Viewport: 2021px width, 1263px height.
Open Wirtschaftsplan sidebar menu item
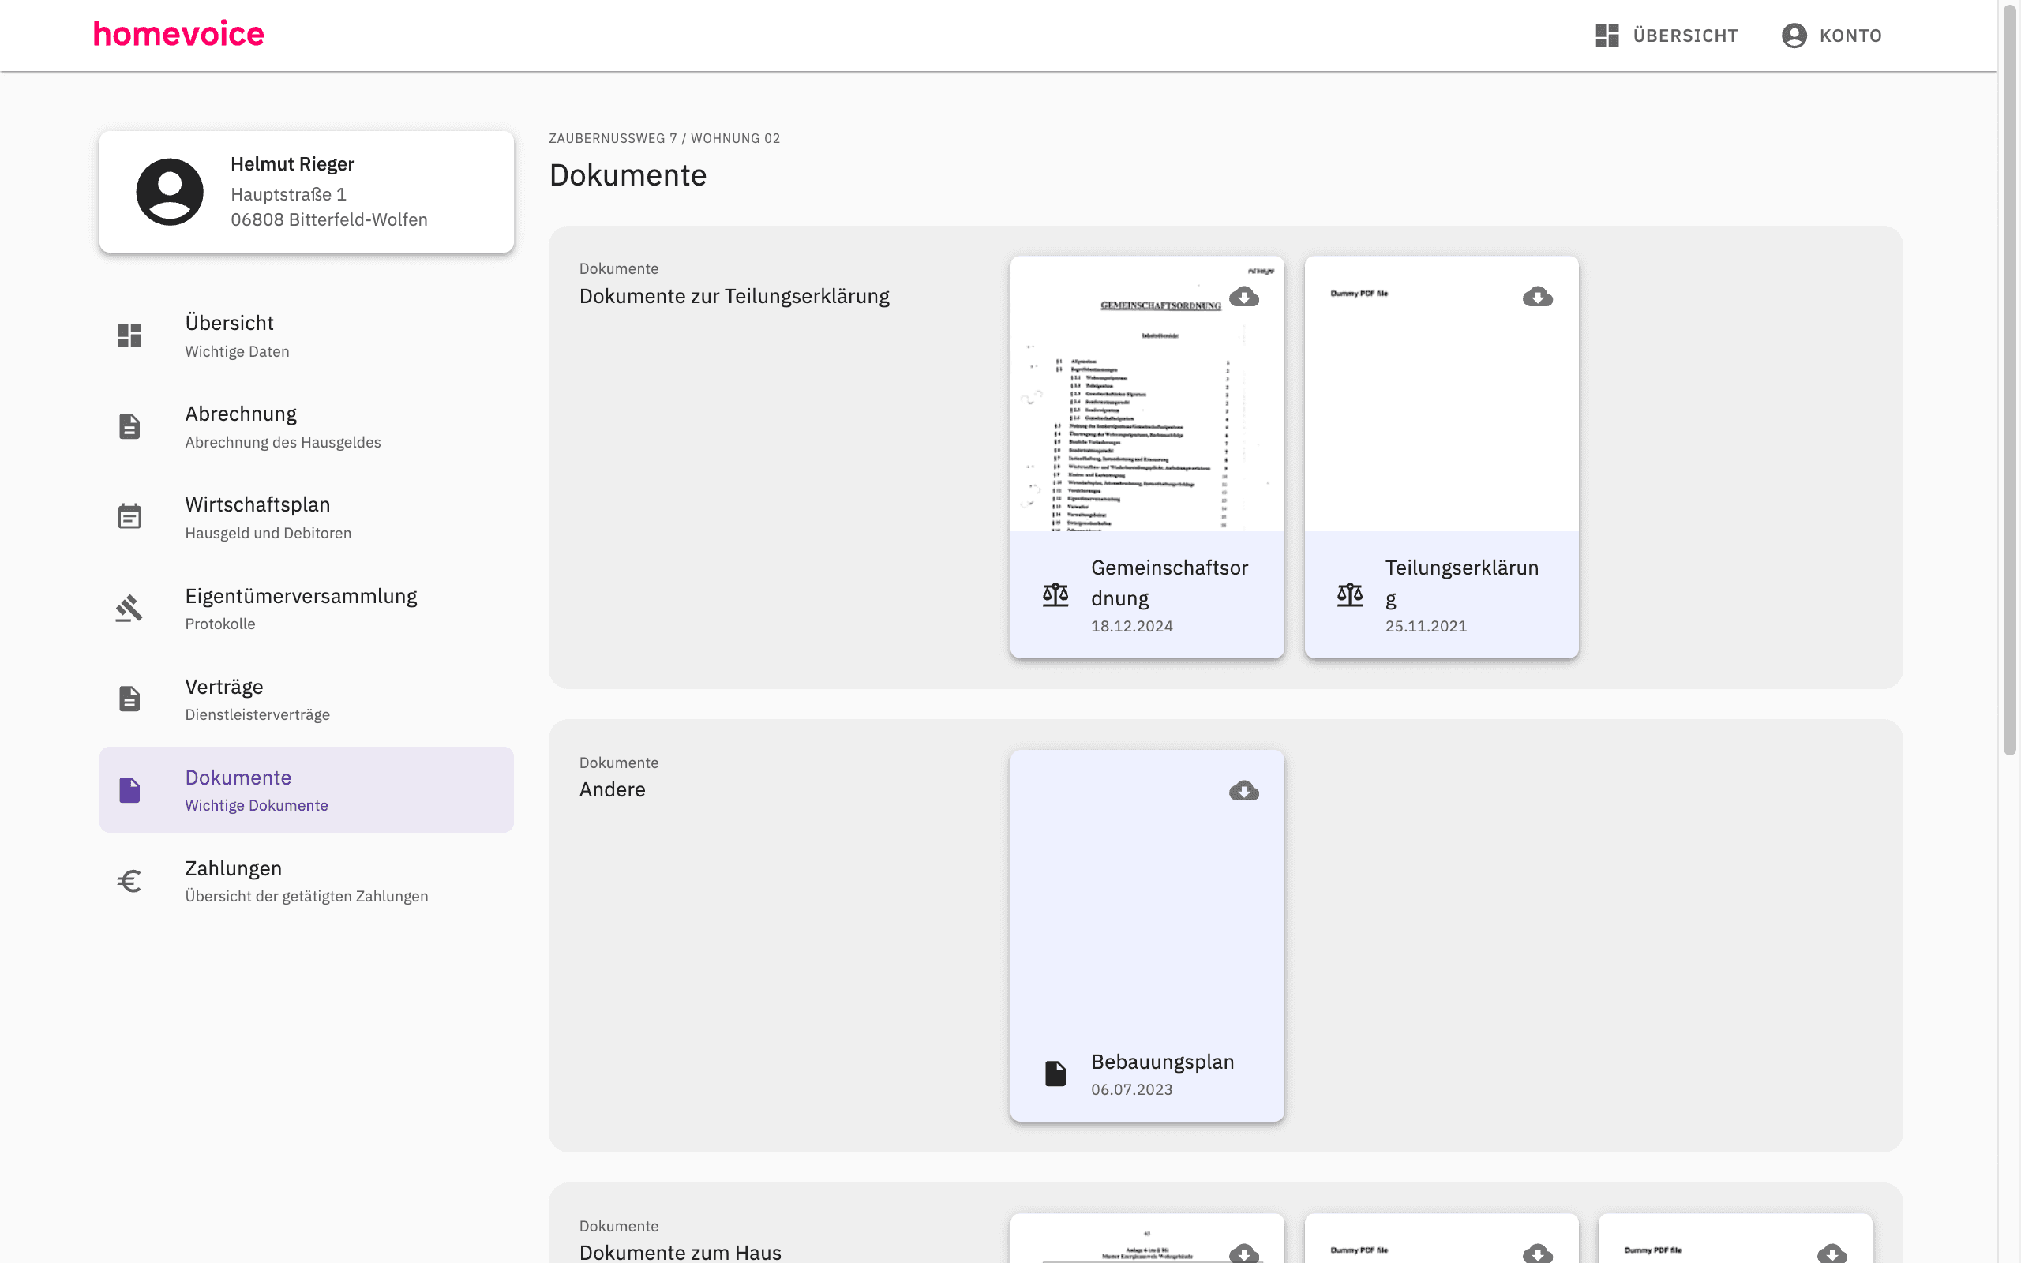point(306,517)
